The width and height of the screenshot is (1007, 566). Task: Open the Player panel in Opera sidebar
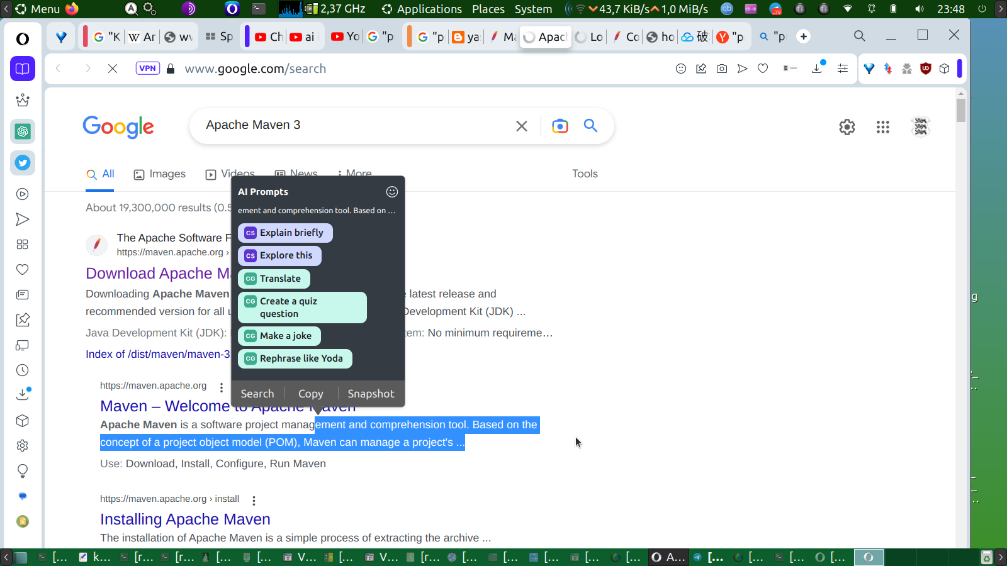click(23, 194)
